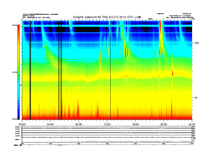
Task: Click the '-130.00' color scale label
Action: click(15, 25)
